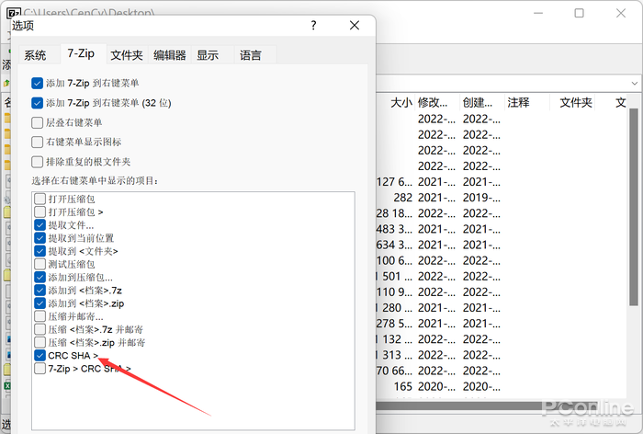Screen dimensions: 643x434
Task: Uncheck 添加 7-Zip 到右键菜单 option
Action: [38, 83]
